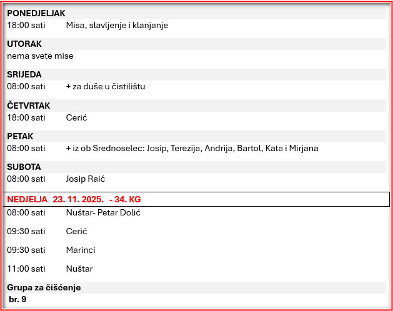This screenshot has width=393, height=311.
Task: Click the Srednoselec intention line under PETAK
Action: (192, 149)
